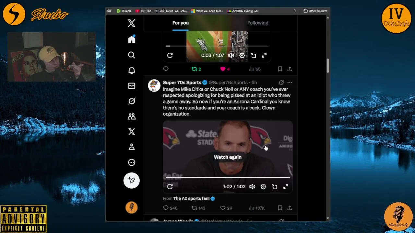Open Premium X icon in the sidebar

coord(131,132)
